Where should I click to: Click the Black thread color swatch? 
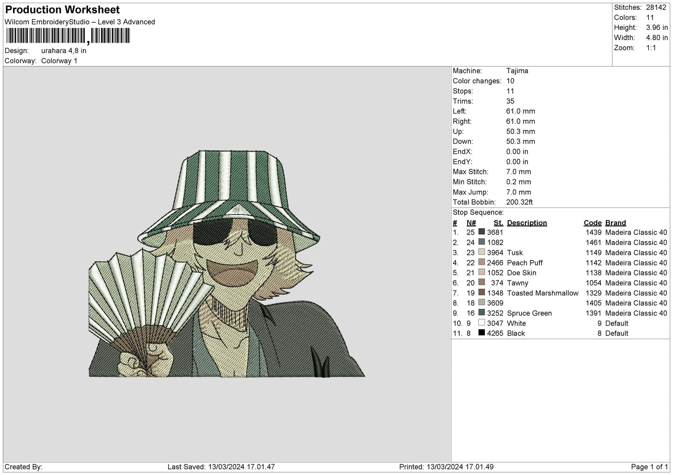pyautogui.click(x=482, y=333)
